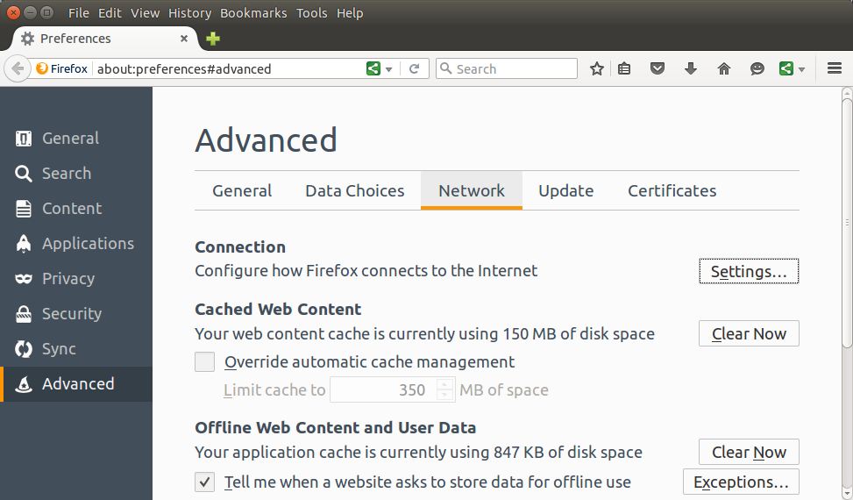This screenshot has height=500, width=853.
Task: Open Privacy preferences in sidebar
Action: [x=76, y=279]
